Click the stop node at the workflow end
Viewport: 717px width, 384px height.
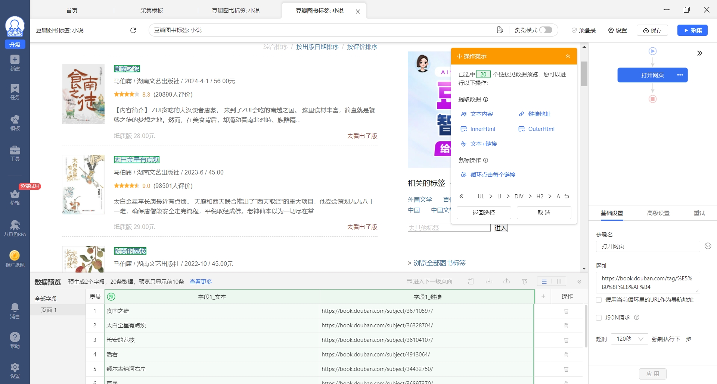(x=652, y=99)
